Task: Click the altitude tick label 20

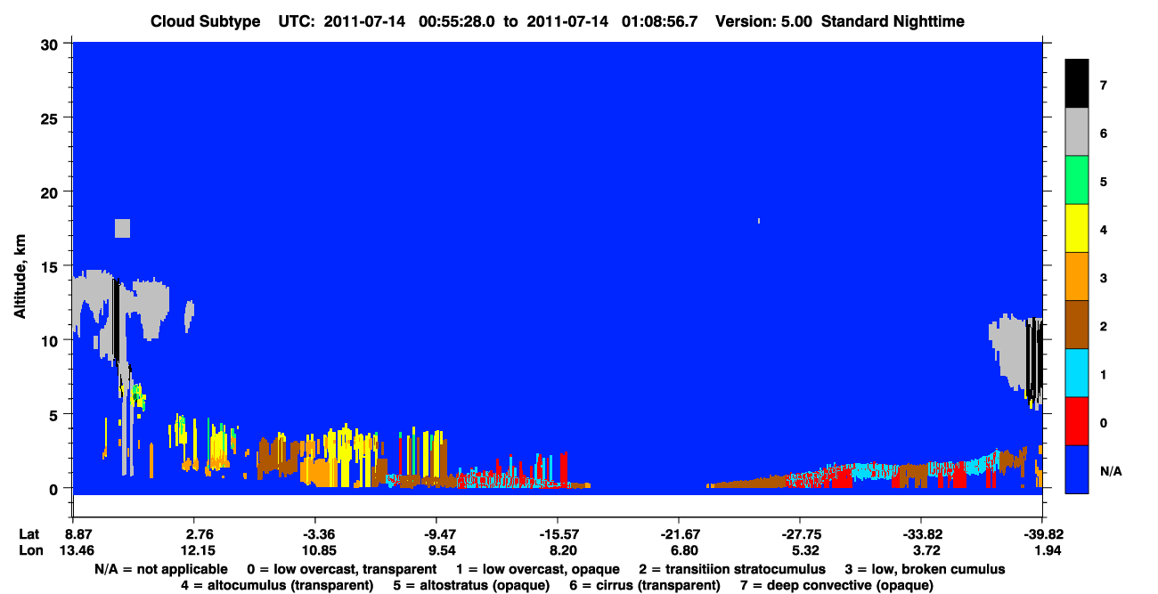Action: point(52,191)
